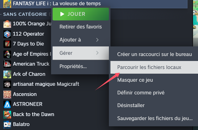
Task: Expand the Ajouter à submenu arrow
Action: pyautogui.click(x=97, y=40)
